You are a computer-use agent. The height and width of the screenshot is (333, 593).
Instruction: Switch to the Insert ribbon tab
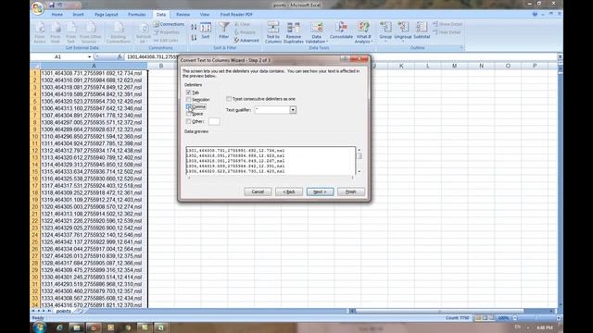[78, 15]
